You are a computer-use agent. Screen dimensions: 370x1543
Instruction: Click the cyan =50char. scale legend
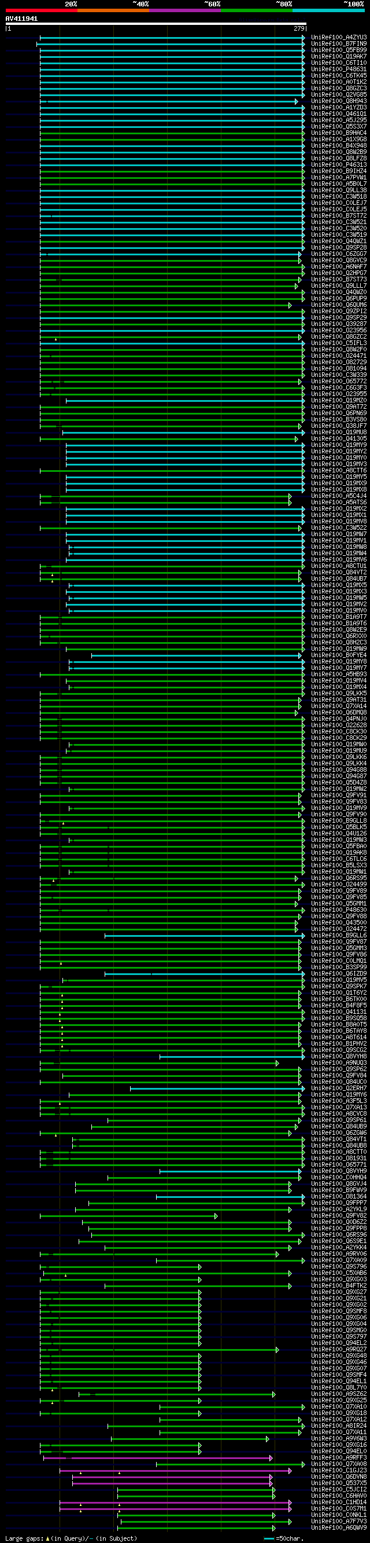[283, 1538]
